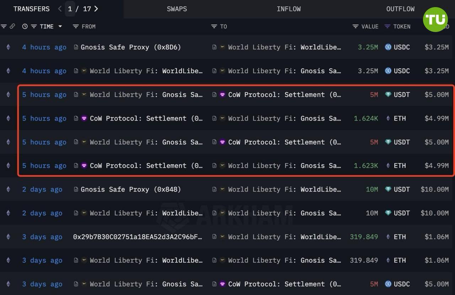This screenshot has height=295, width=455.
Task: Open the chain filter icon in header
Action: (4, 26)
